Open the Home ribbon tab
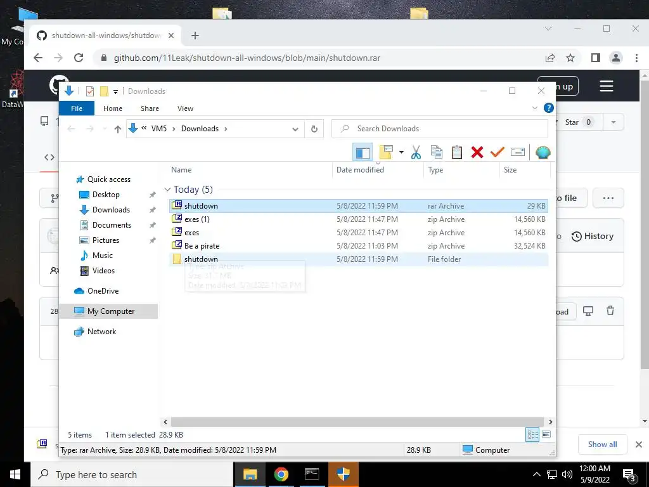The height and width of the screenshot is (487, 649). click(113, 108)
